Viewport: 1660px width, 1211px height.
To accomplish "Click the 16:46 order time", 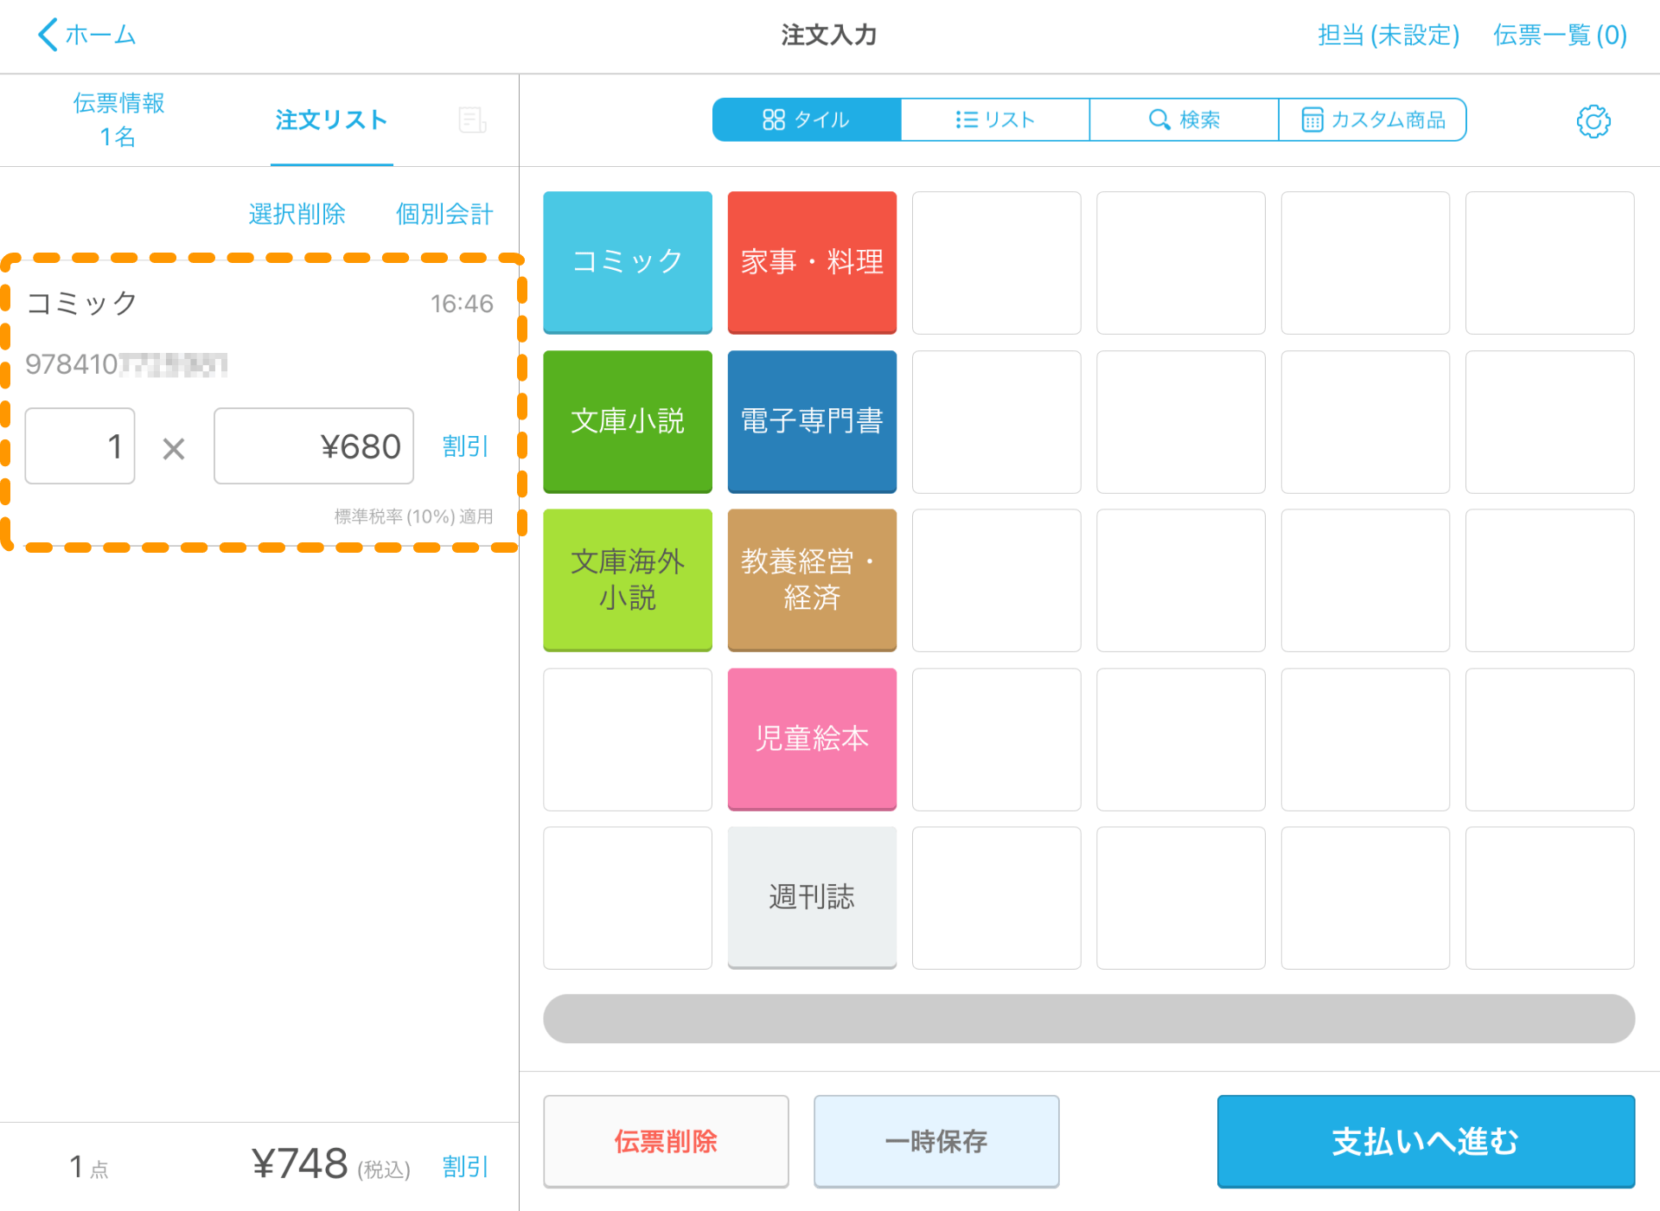I will [462, 304].
